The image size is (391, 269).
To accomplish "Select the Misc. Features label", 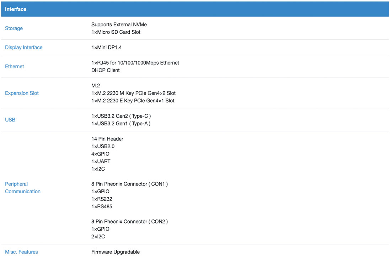I will tap(21, 252).
